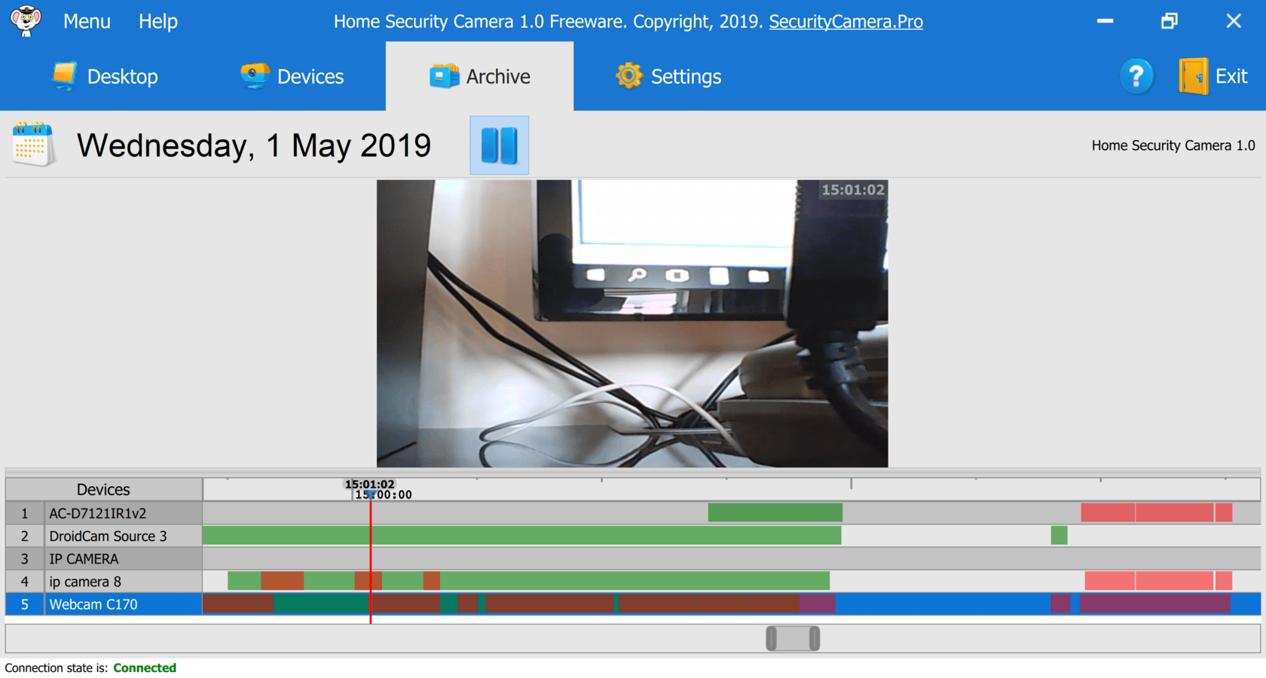The height and width of the screenshot is (678, 1266).
Task: Click the purple segment on Webcam C170 timeline
Action: 1155,603
